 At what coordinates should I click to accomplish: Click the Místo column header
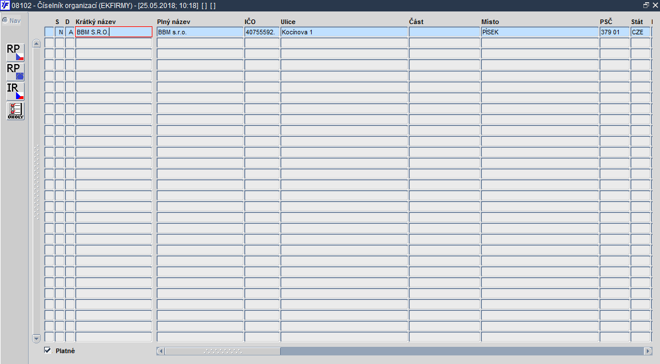(x=490, y=22)
